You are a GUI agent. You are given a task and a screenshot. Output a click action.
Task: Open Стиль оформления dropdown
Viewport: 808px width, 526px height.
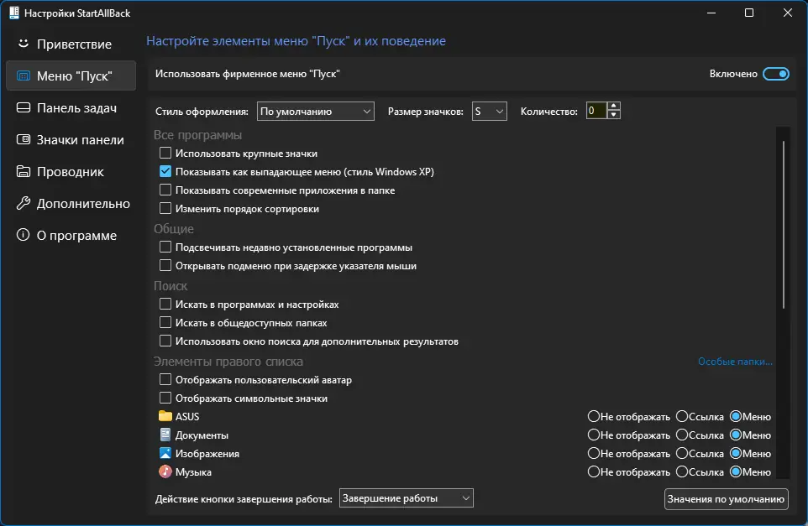(x=315, y=112)
